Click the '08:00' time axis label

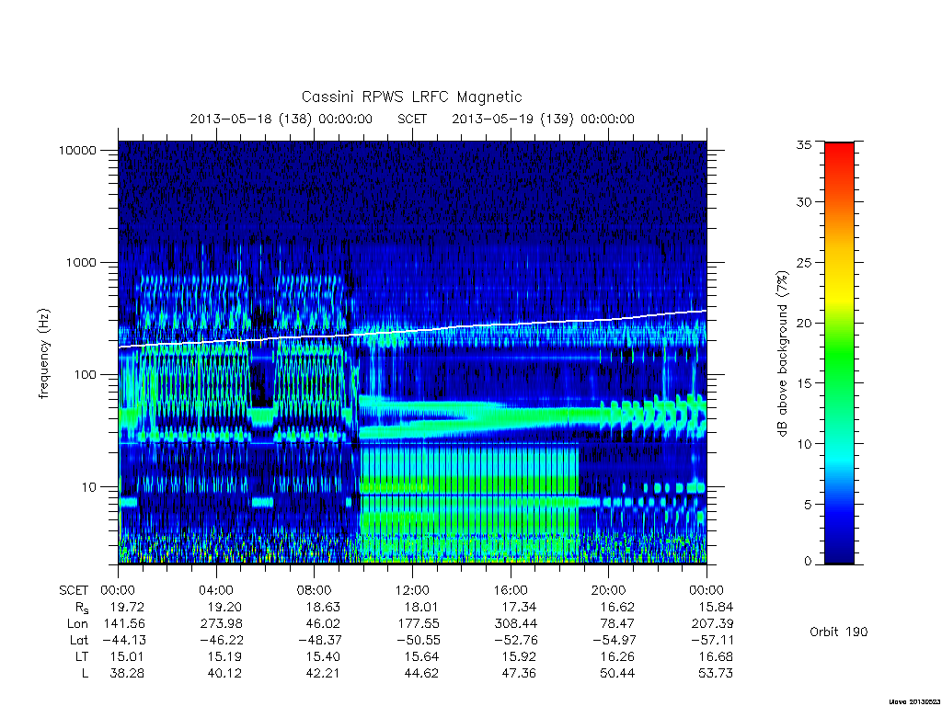click(315, 590)
